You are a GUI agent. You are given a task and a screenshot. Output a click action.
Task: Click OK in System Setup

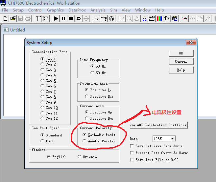click(x=181, y=53)
